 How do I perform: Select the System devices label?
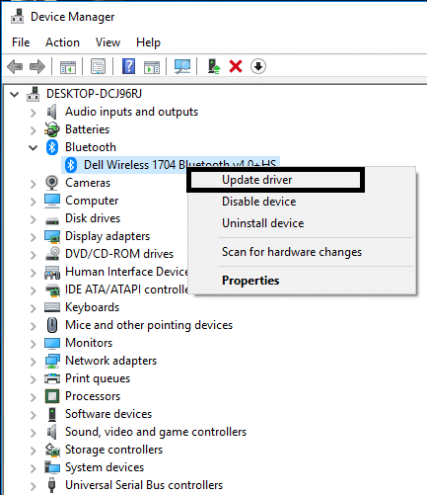[105, 467]
